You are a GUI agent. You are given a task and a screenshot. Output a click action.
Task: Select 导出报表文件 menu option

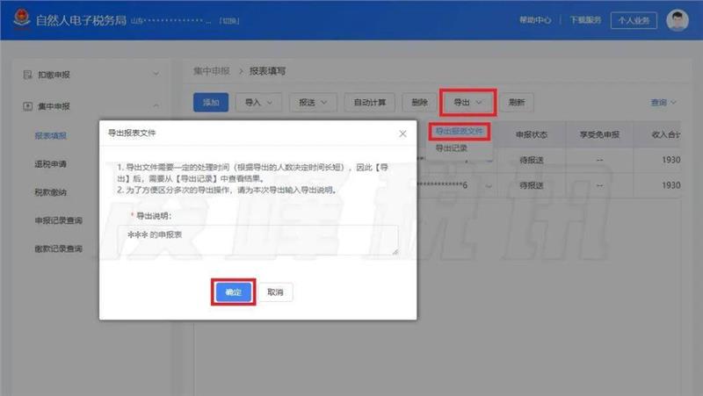pos(460,131)
